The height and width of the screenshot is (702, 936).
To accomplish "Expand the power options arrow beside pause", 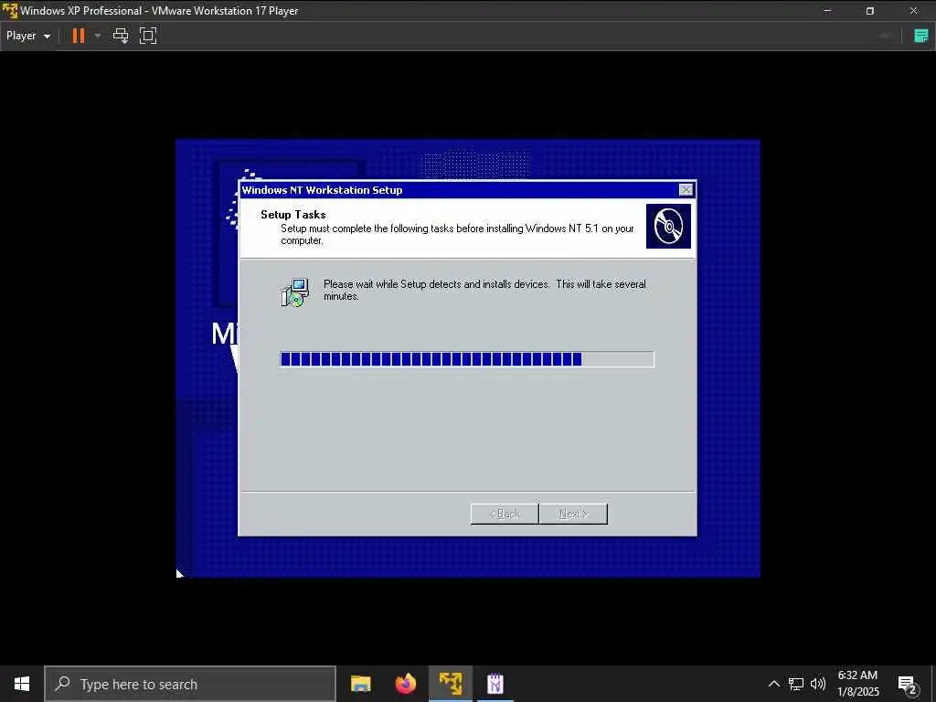I will pos(98,36).
